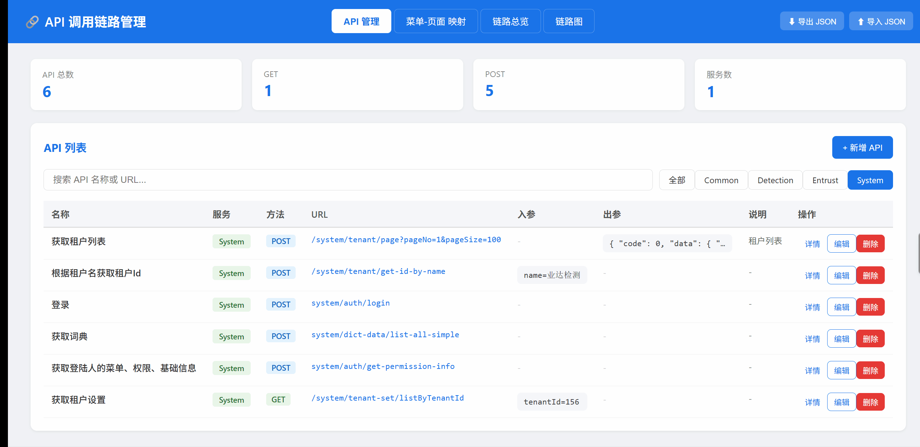Edit the 登录 API row
920x447 pixels.
(841, 307)
